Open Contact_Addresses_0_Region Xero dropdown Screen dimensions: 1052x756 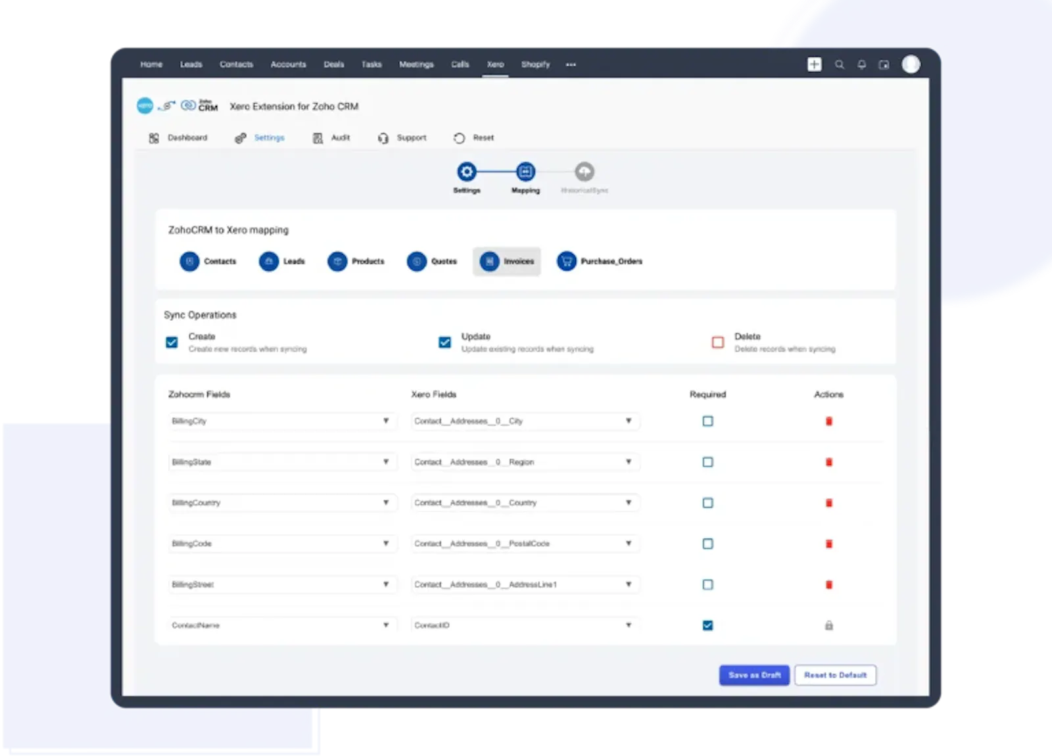pyautogui.click(x=525, y=462)
